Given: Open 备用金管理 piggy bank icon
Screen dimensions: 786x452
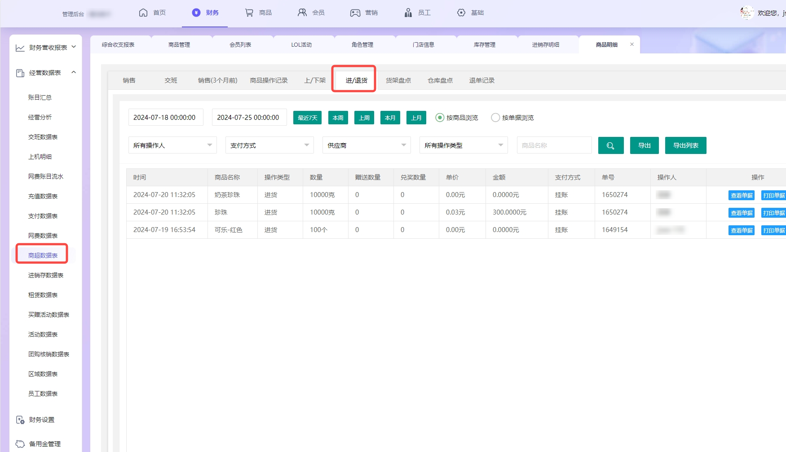Looking at the screenshot, I should (20, 444).
